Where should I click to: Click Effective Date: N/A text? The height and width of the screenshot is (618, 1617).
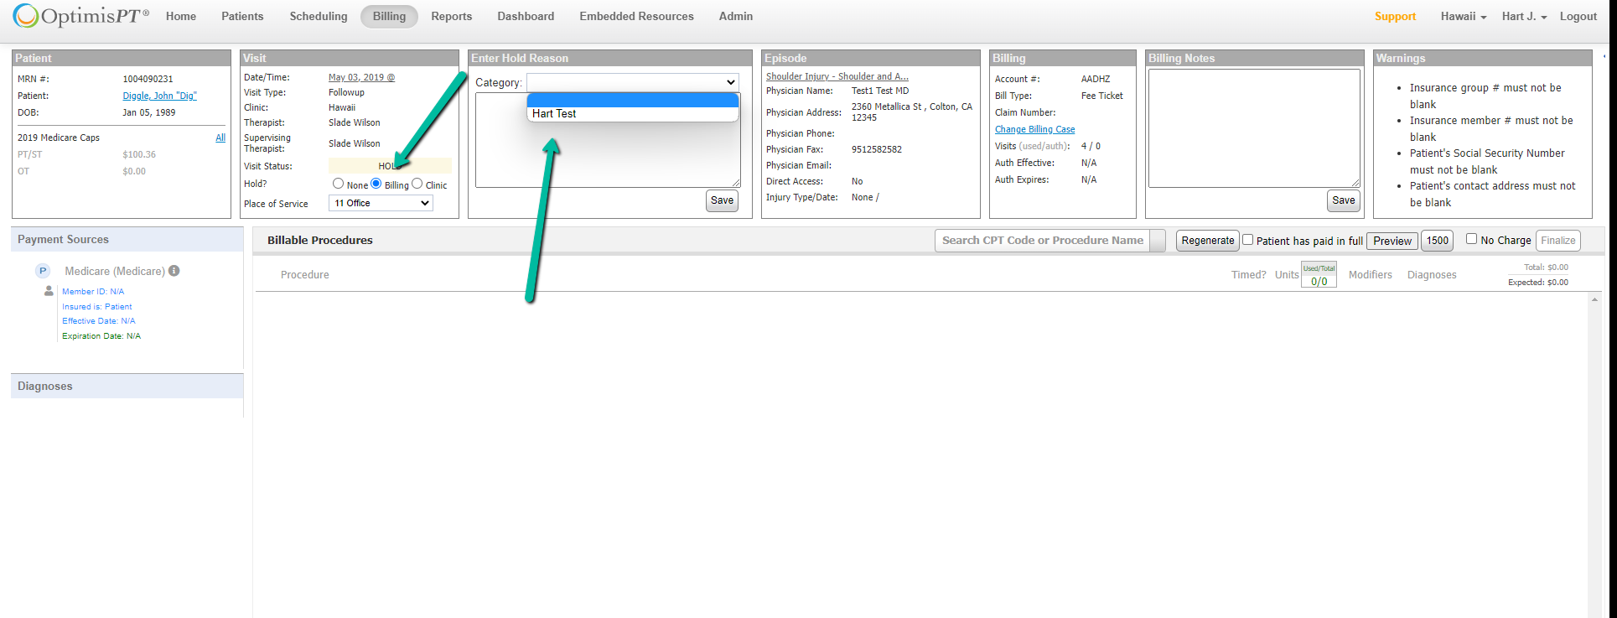coord(99,321)
